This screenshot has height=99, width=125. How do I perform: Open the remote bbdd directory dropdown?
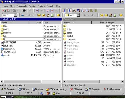tap(78, 15)
